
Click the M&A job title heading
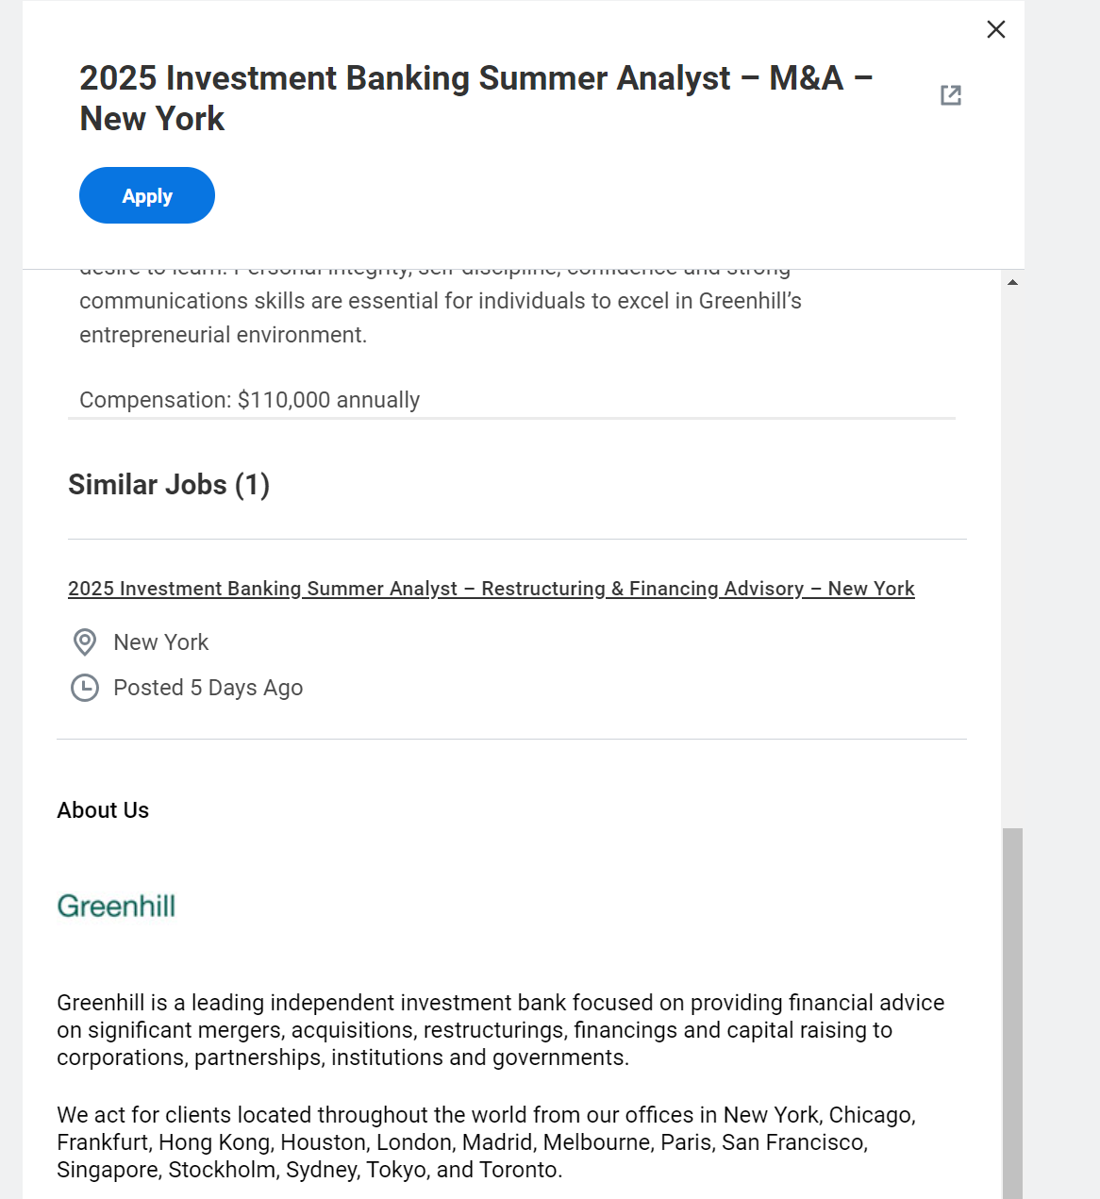point(475,98)
